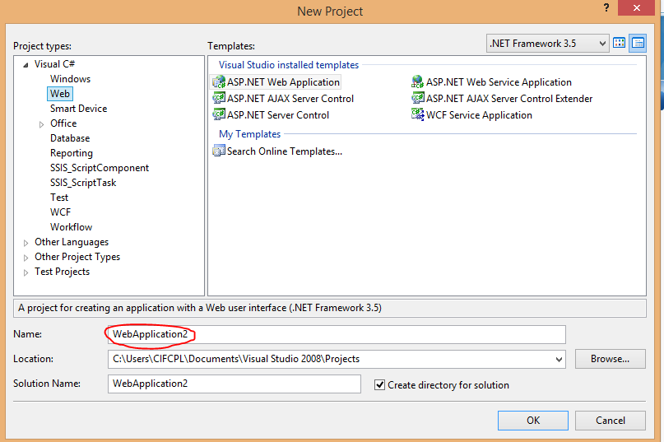The width and height of the screenshot is (664, 442).
Task: Open the Location path dropdown
Action: point(560,359)
